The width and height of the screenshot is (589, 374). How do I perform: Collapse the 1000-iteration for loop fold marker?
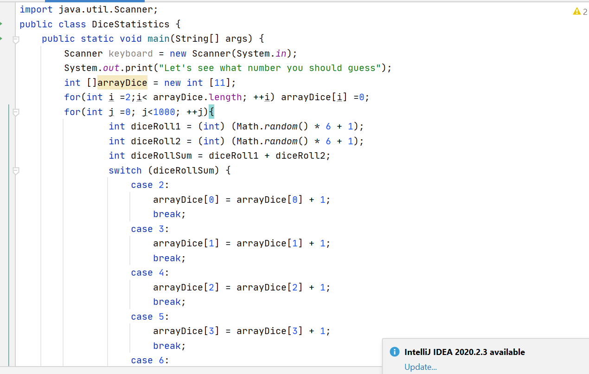(16, 111)
